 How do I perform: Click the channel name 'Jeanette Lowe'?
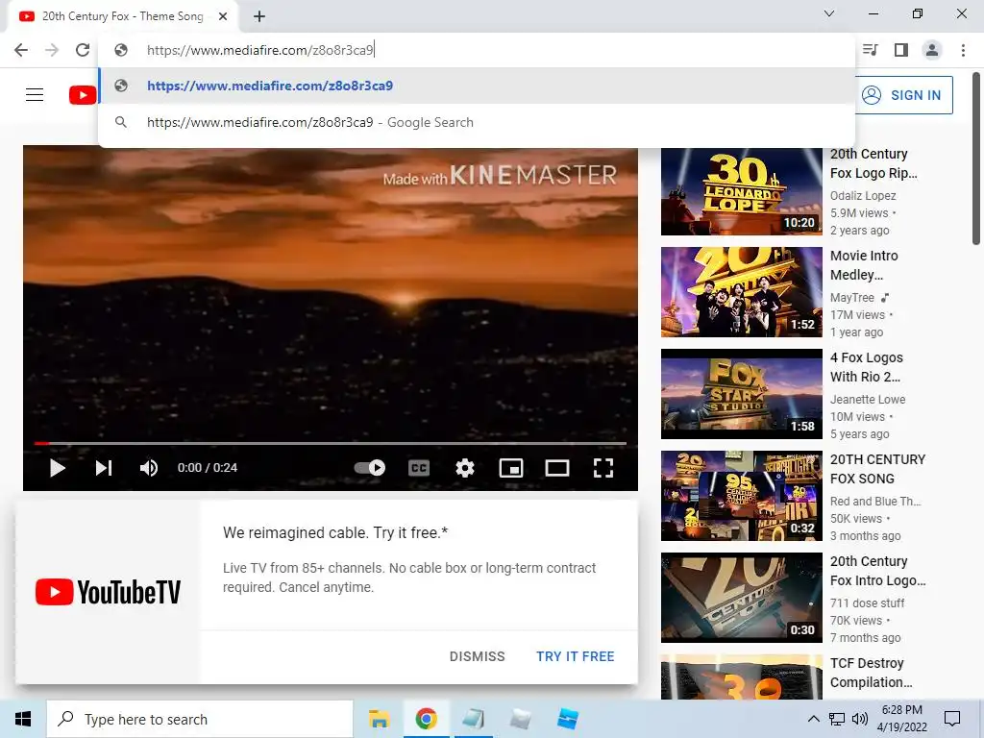point(868,399)
